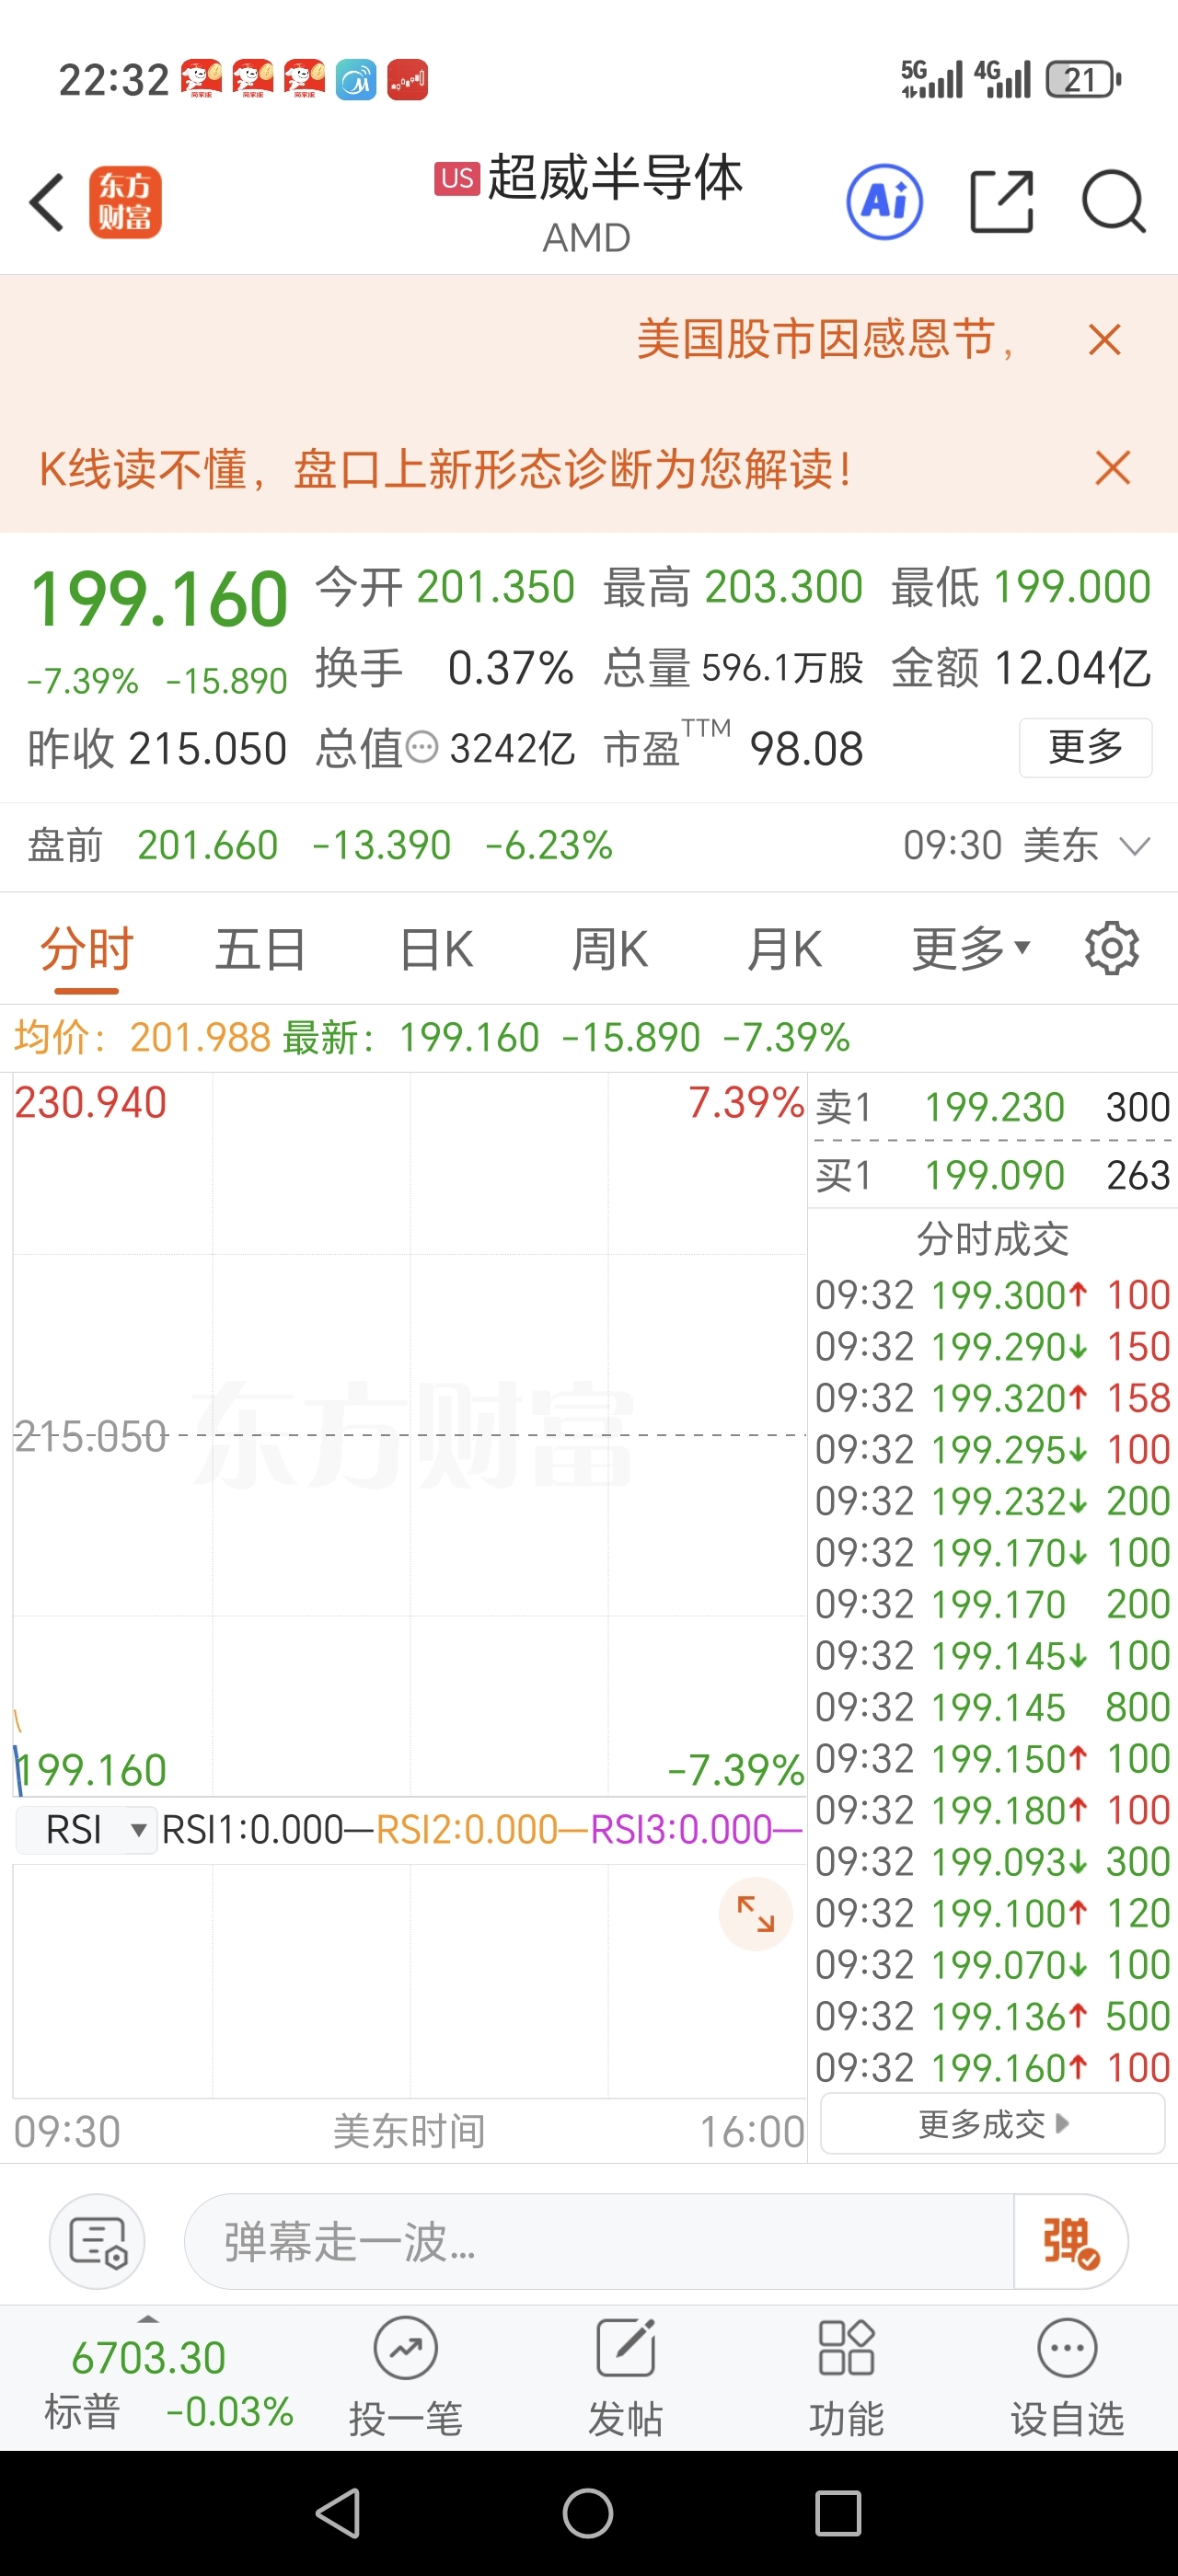Tap 投一笔 investment icon
This screenshot has width=1178, height=2576.
click(x=405, y=2379)
